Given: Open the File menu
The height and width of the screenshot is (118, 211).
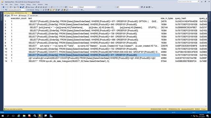Looking at the screenshot, I should [2, 4].
